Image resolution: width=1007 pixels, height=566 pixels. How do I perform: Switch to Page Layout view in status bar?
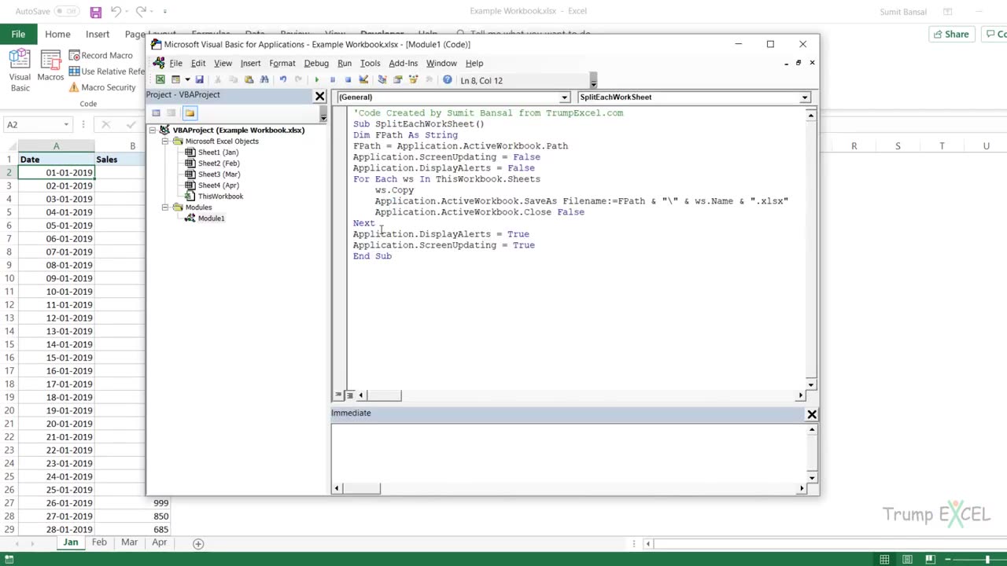coord(907,560)
